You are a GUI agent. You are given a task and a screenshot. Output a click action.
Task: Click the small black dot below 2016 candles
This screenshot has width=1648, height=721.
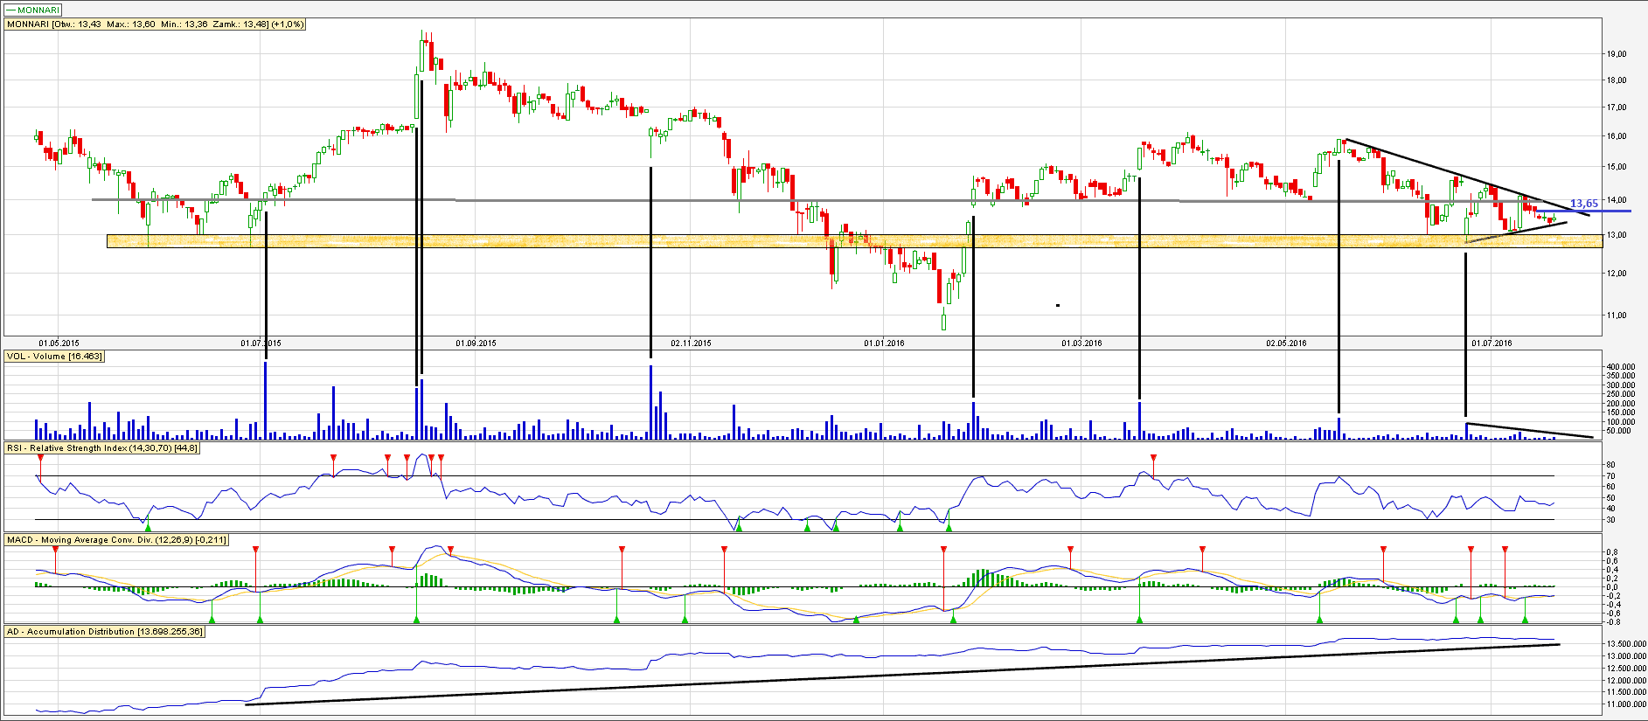[x=1058, y=305]
